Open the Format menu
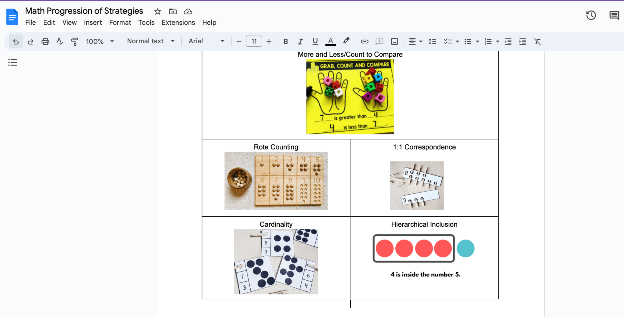Image resolution: width=624 pixels, height=317 pixels. tap(120, 22)
